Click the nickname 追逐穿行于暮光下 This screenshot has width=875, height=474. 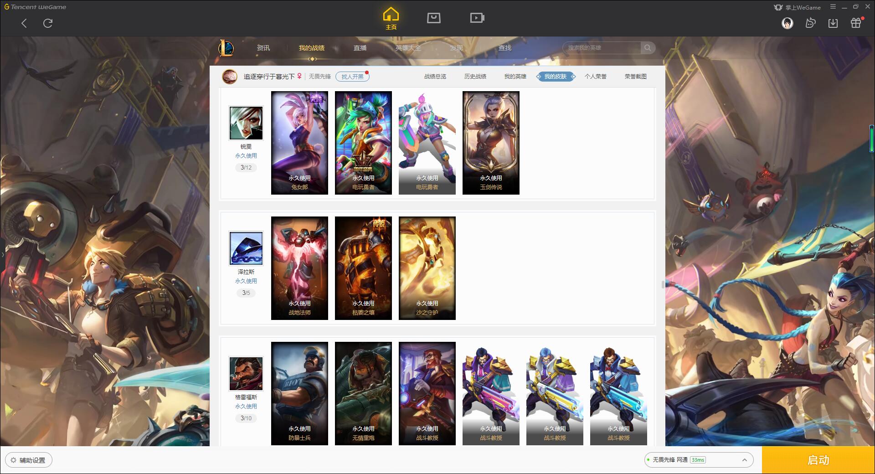[269, 77]
